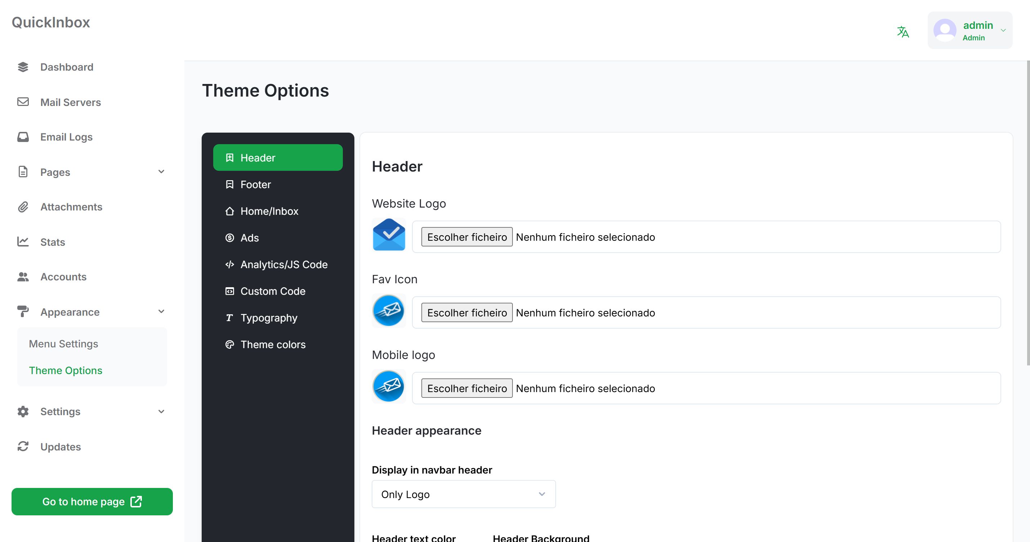Viewport: 1030px width, 542px height.
Task: Choose file for Fav Icon
Action: (x=467, y=312)
